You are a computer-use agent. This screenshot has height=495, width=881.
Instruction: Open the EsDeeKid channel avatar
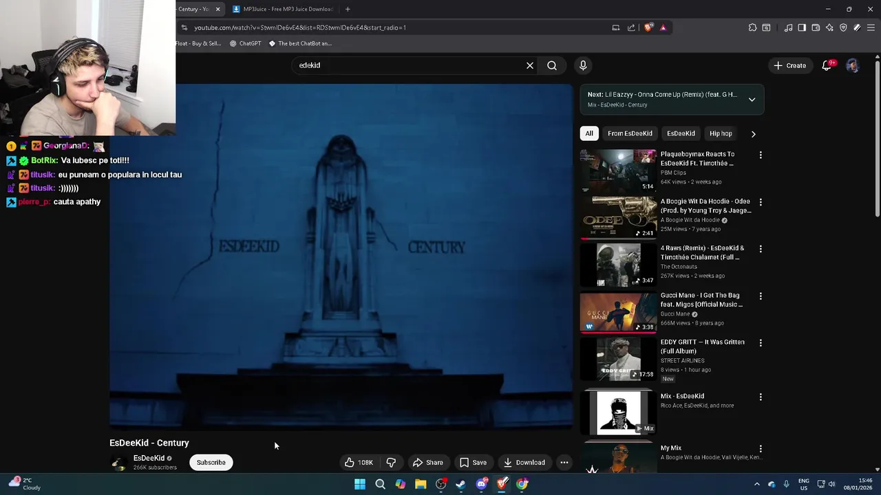coord(118,462)
